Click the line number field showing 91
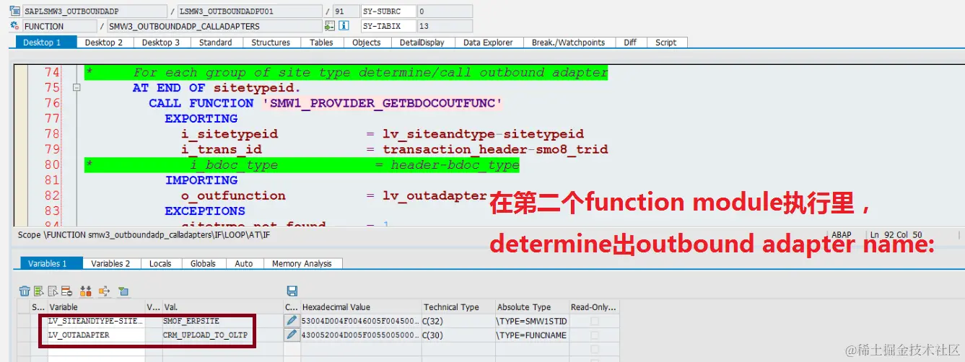965x362 pixels. (x=344, y=12)
